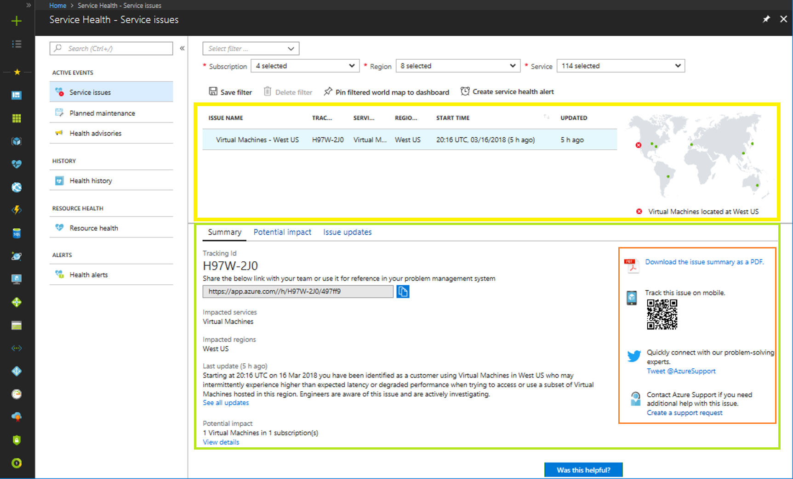Open Health advisories menu item
The height and width of the screenshot is (479, 793).
point(111,133)
